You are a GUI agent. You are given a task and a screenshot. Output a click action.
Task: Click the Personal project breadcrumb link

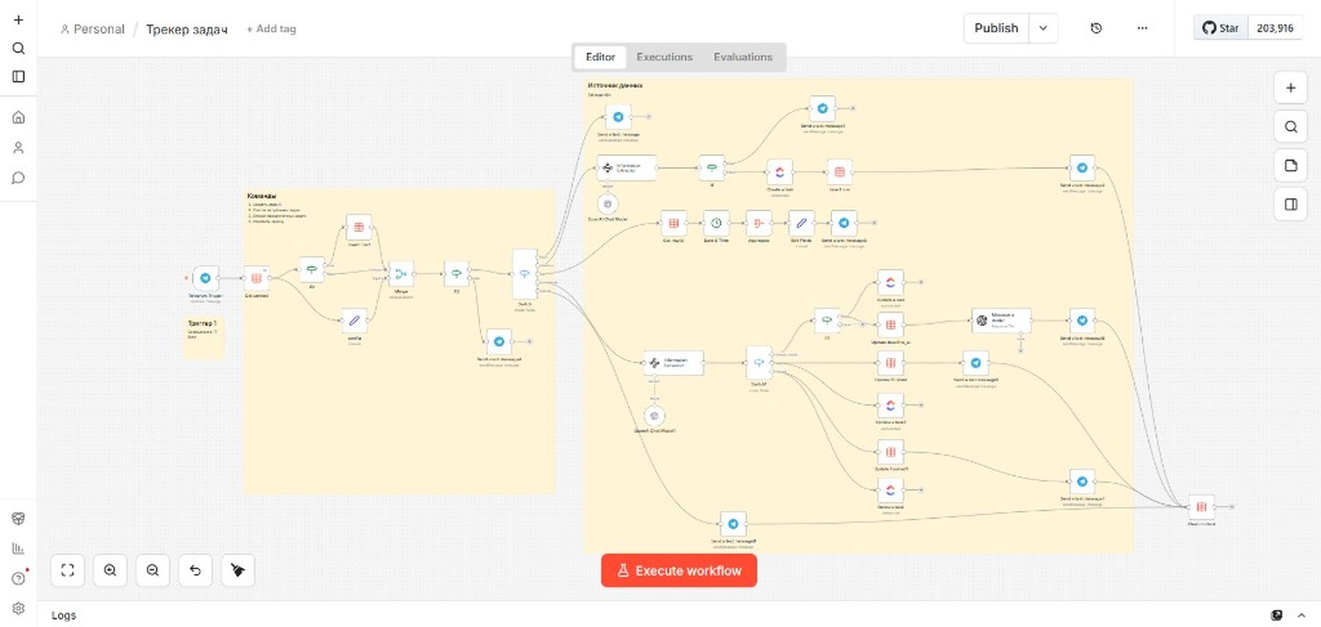(x=92, y=29)
